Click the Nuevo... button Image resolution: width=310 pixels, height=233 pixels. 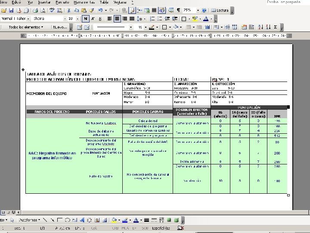(60, 27)
